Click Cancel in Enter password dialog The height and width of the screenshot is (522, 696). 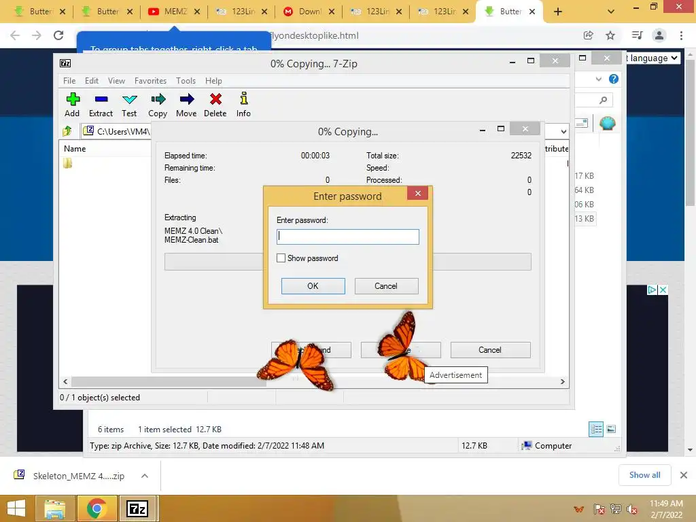click(386, 286)
